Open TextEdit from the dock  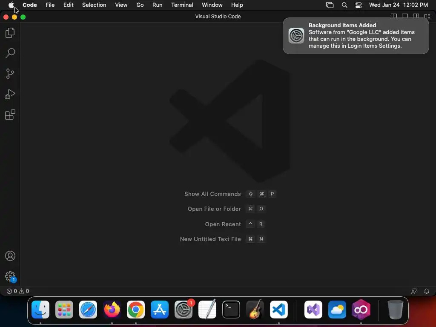207,310
